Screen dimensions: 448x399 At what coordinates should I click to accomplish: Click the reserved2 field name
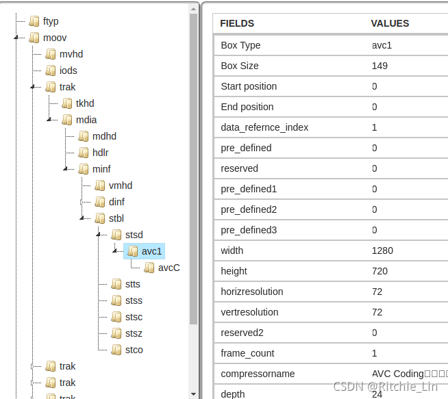(x=242, y=333)
